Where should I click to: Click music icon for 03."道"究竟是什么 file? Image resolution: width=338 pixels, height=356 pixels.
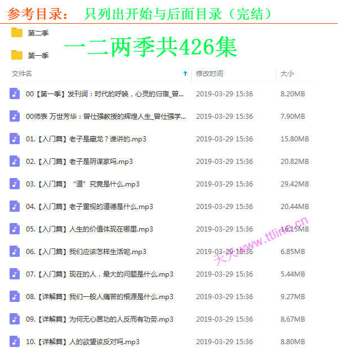[x=15, y=184]
